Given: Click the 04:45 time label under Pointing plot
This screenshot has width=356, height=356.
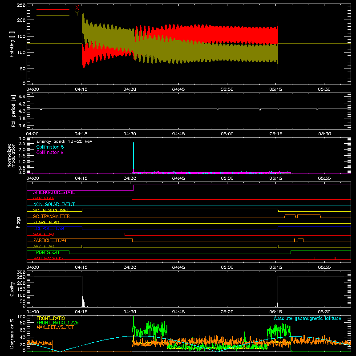Looking at the screenshot, I should (x=178, y=89).
